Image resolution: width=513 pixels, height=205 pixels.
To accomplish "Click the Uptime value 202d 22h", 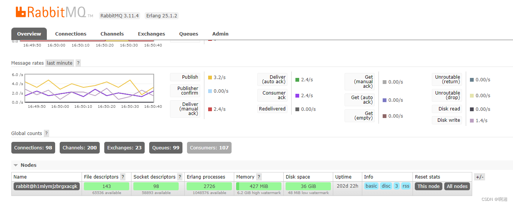I will pyautogui.click(x=347, y=186).
